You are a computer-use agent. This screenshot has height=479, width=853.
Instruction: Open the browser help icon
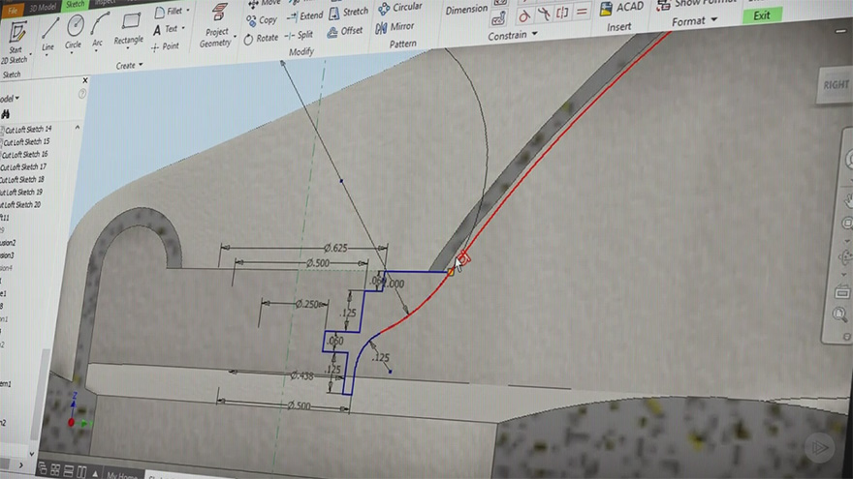pos(82,94)
